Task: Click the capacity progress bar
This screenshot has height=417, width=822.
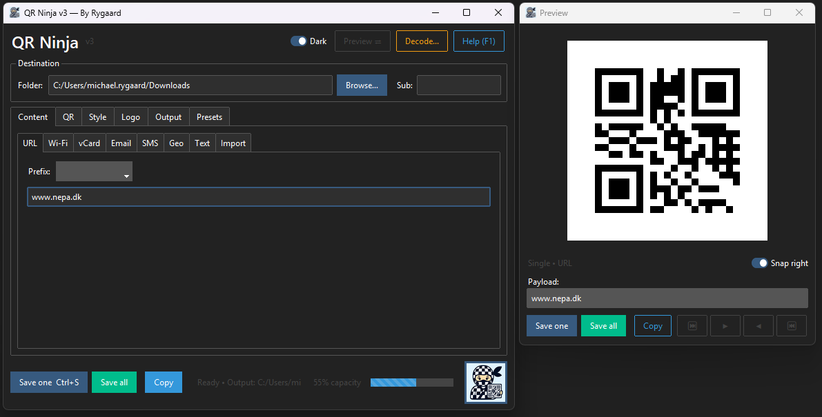Action: tap(411, 383)
